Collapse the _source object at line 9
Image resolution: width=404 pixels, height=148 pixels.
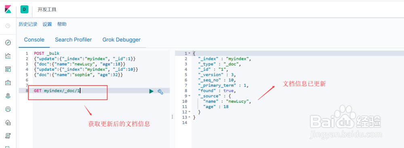(189, 96)
